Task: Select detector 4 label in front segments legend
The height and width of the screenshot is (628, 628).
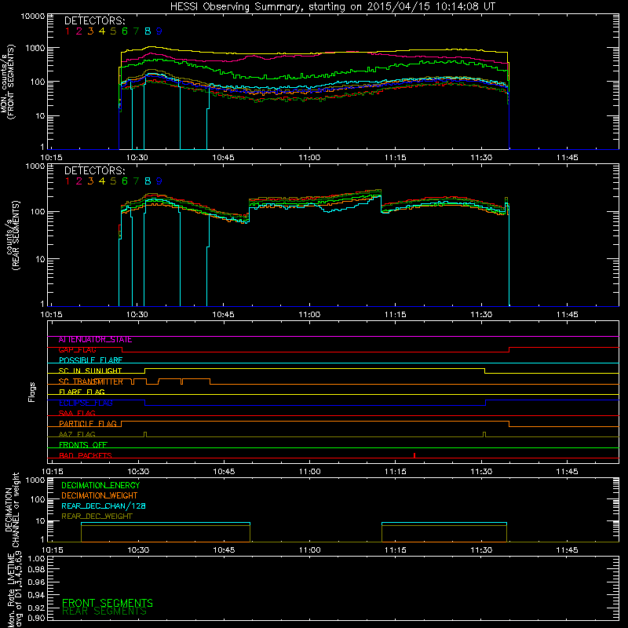Action: [x=102, y=31]
